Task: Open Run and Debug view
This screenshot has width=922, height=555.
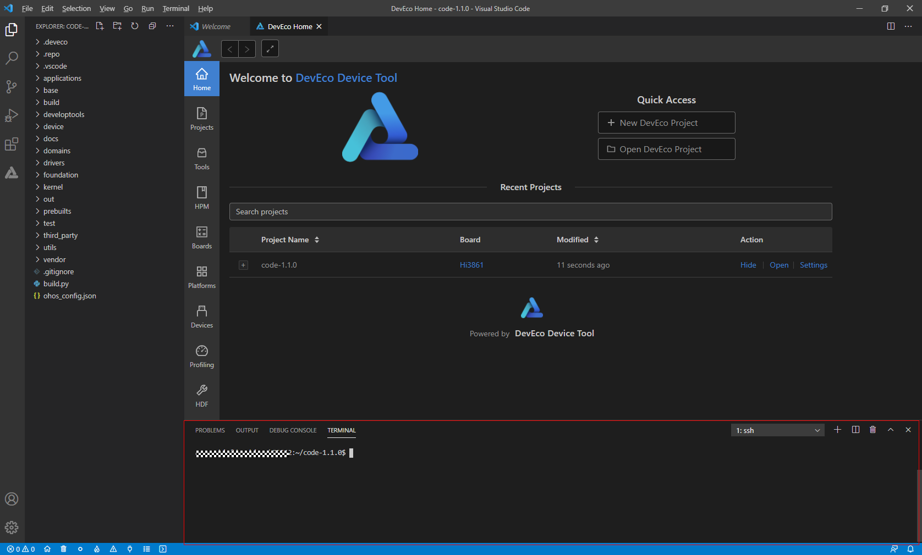Action: [12, 115]
